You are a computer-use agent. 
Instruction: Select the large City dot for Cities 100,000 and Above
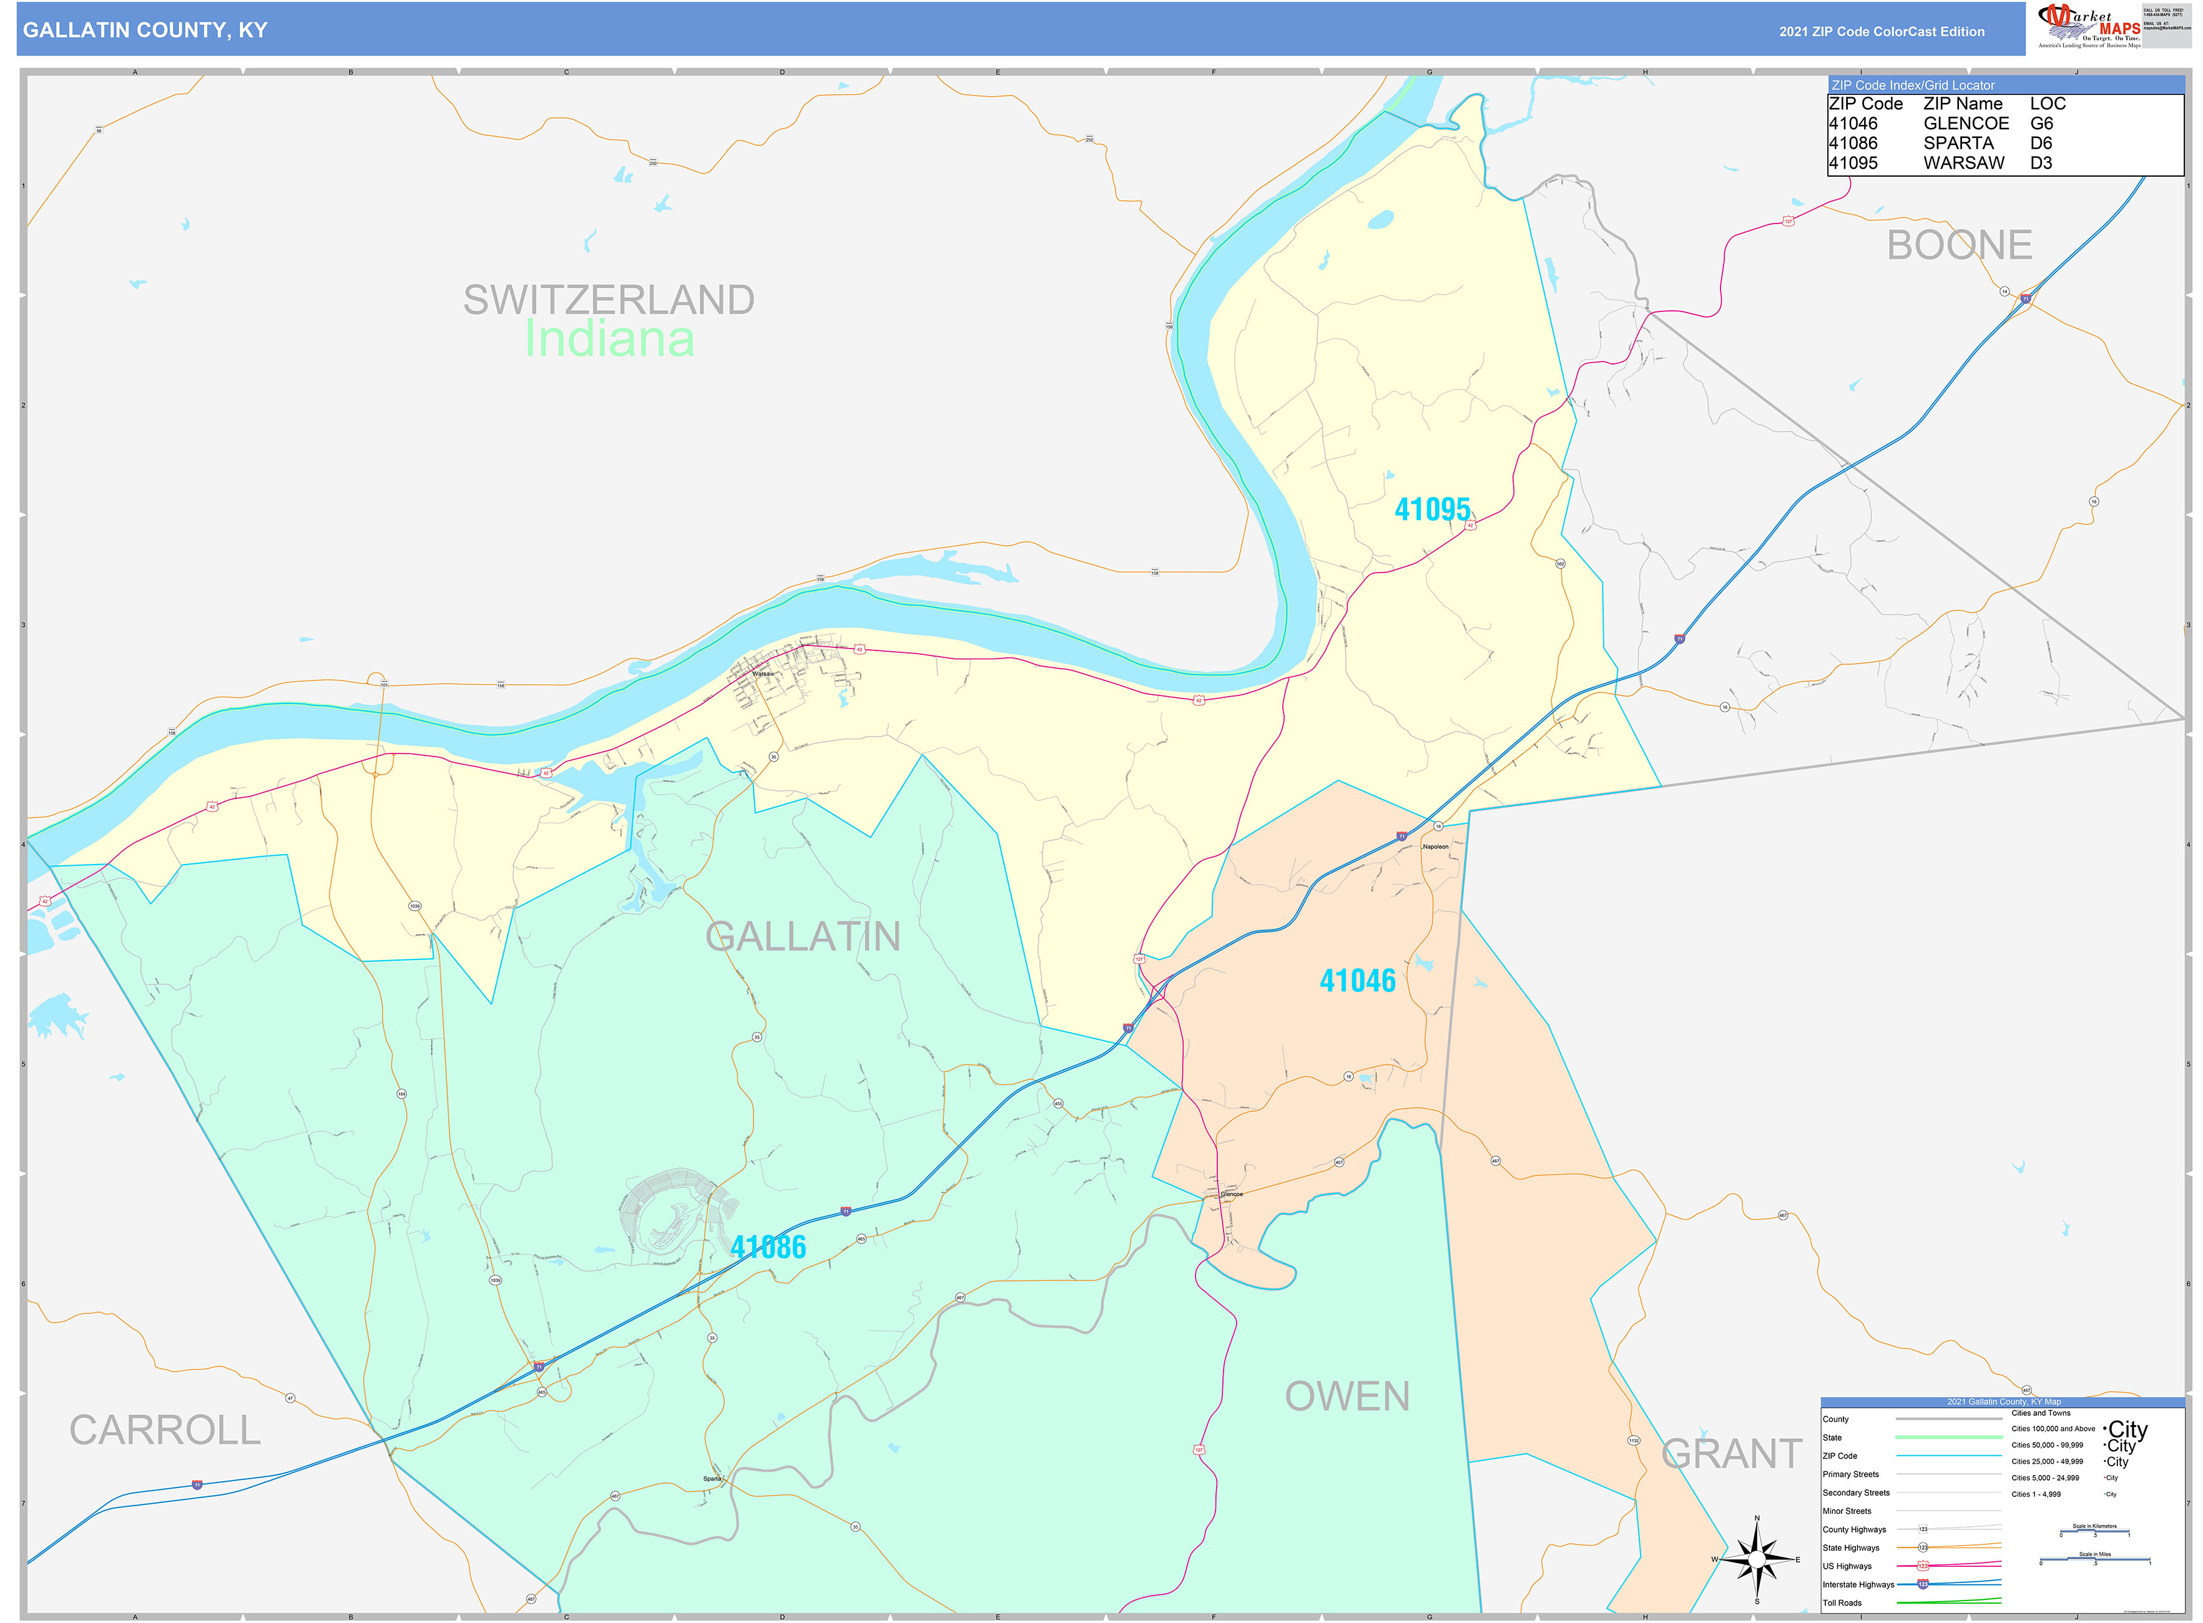point(2106,1428)
